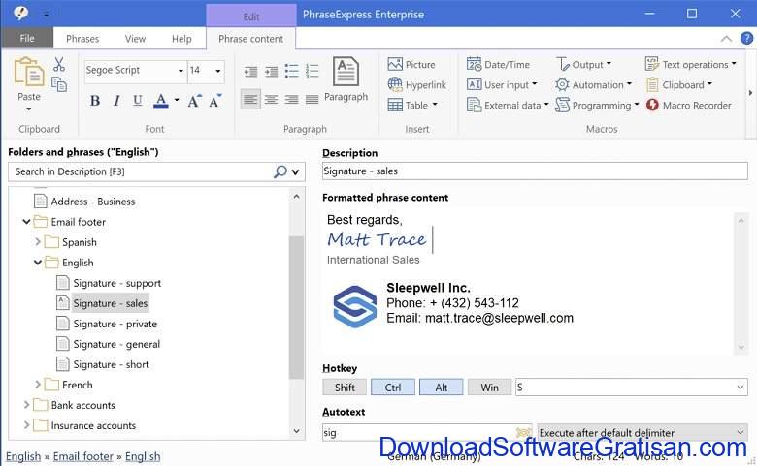This screenshot has height=466, width=757.
Task: Toggle Bold formatting
Action: coord(95,100)
